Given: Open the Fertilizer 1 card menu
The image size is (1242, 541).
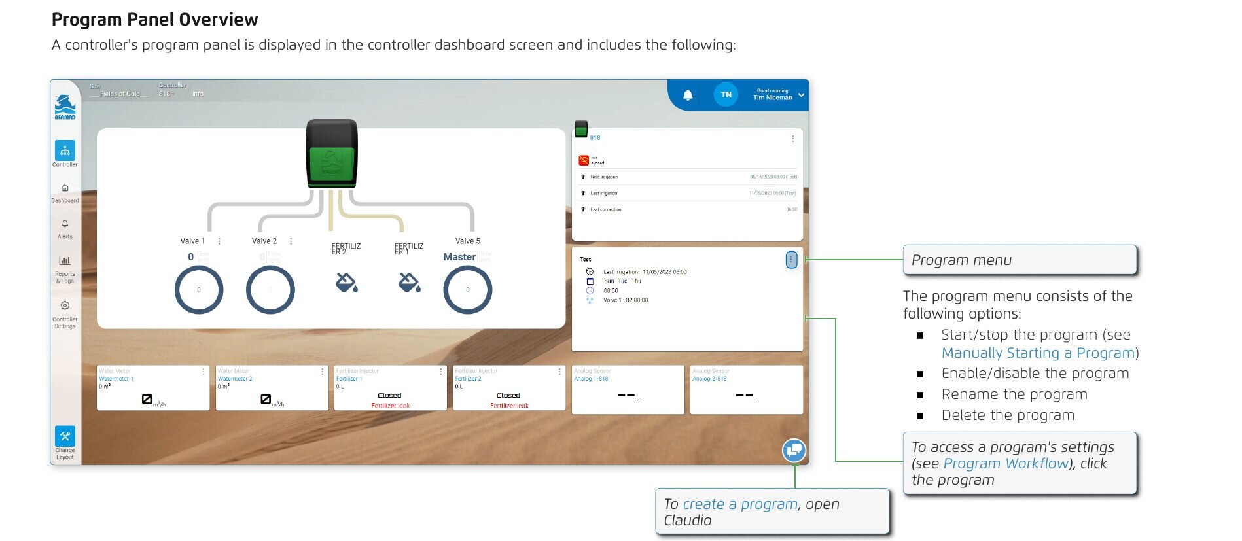Looking at the screenshot, I should click(441, 372).
